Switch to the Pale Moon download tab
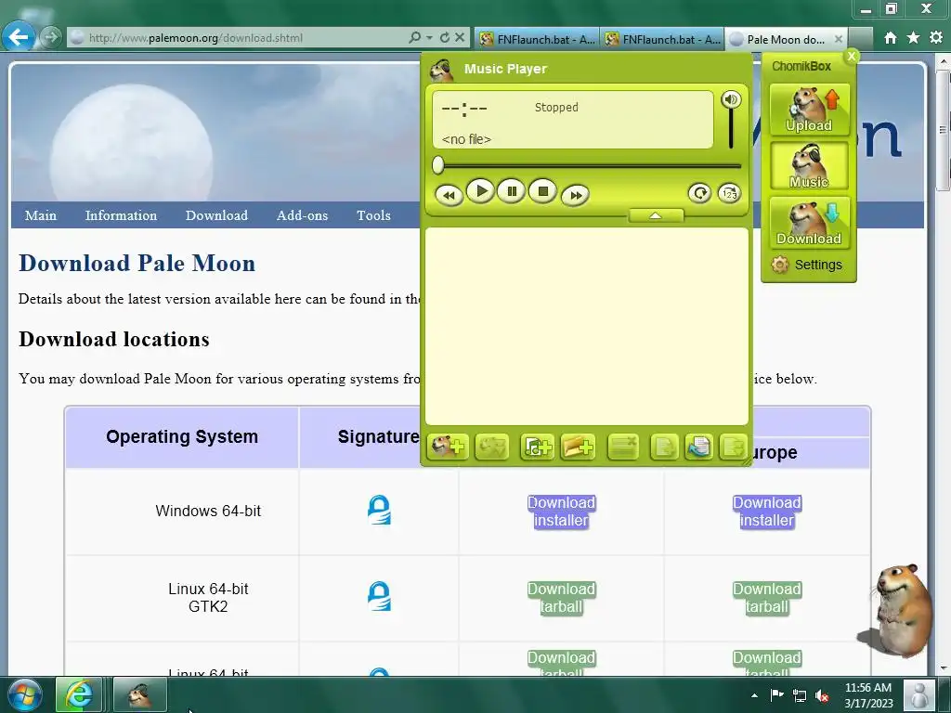The width and height of the screenshot is (951, 713). [x=786, y=39]
